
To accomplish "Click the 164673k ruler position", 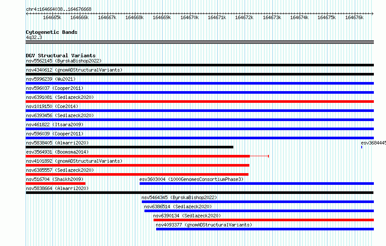I will point(272,17).
